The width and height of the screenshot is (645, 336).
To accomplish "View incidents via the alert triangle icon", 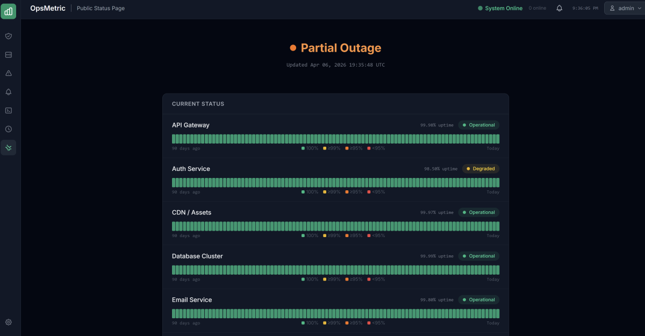I will tap(8, 73).
